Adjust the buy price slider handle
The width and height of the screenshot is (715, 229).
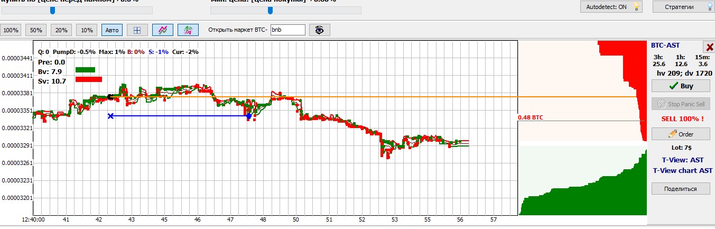click(x=52, y=10)
